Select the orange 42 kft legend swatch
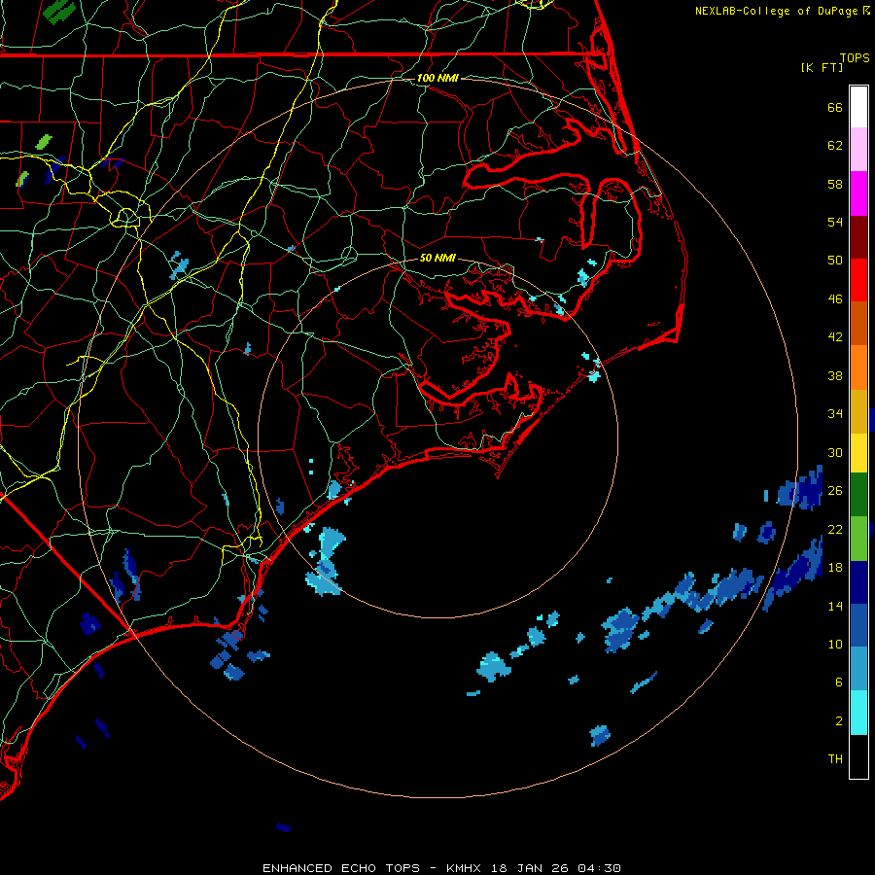875x875 pixels. tap(858, 367)
